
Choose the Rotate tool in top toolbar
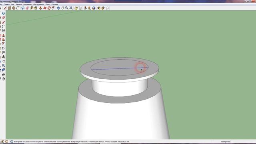49,8
